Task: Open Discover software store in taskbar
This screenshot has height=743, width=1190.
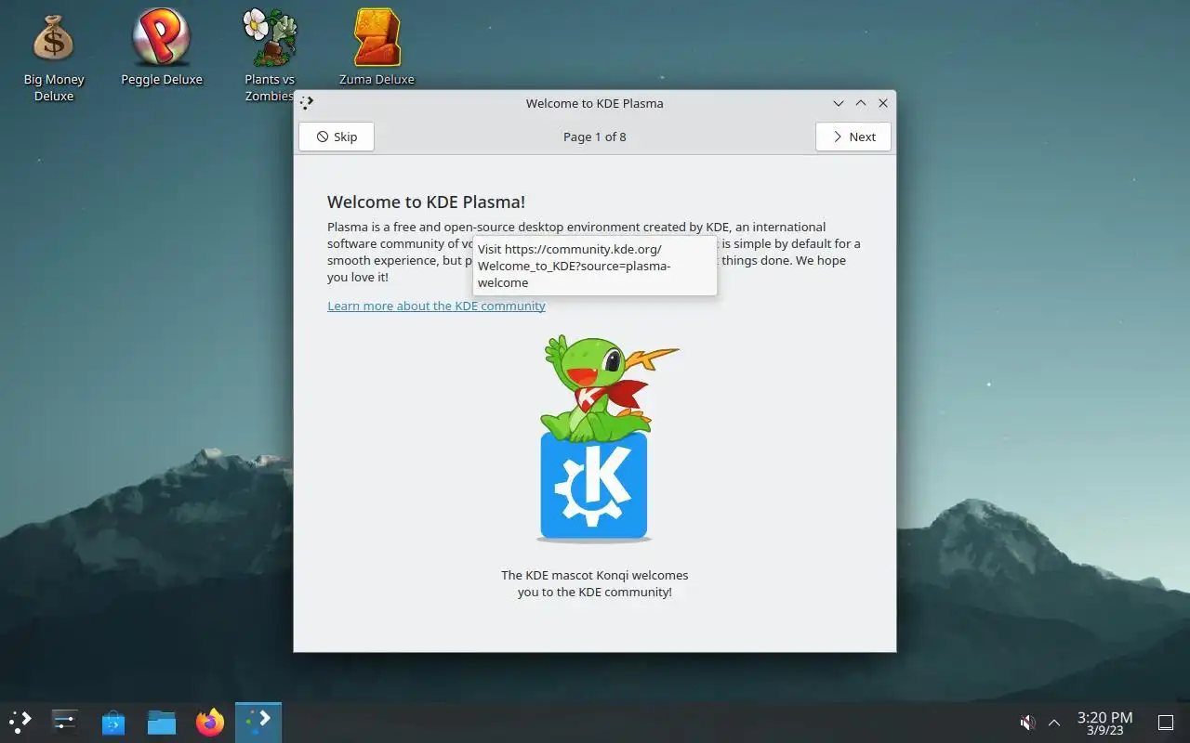Action: tap(113, 722)
